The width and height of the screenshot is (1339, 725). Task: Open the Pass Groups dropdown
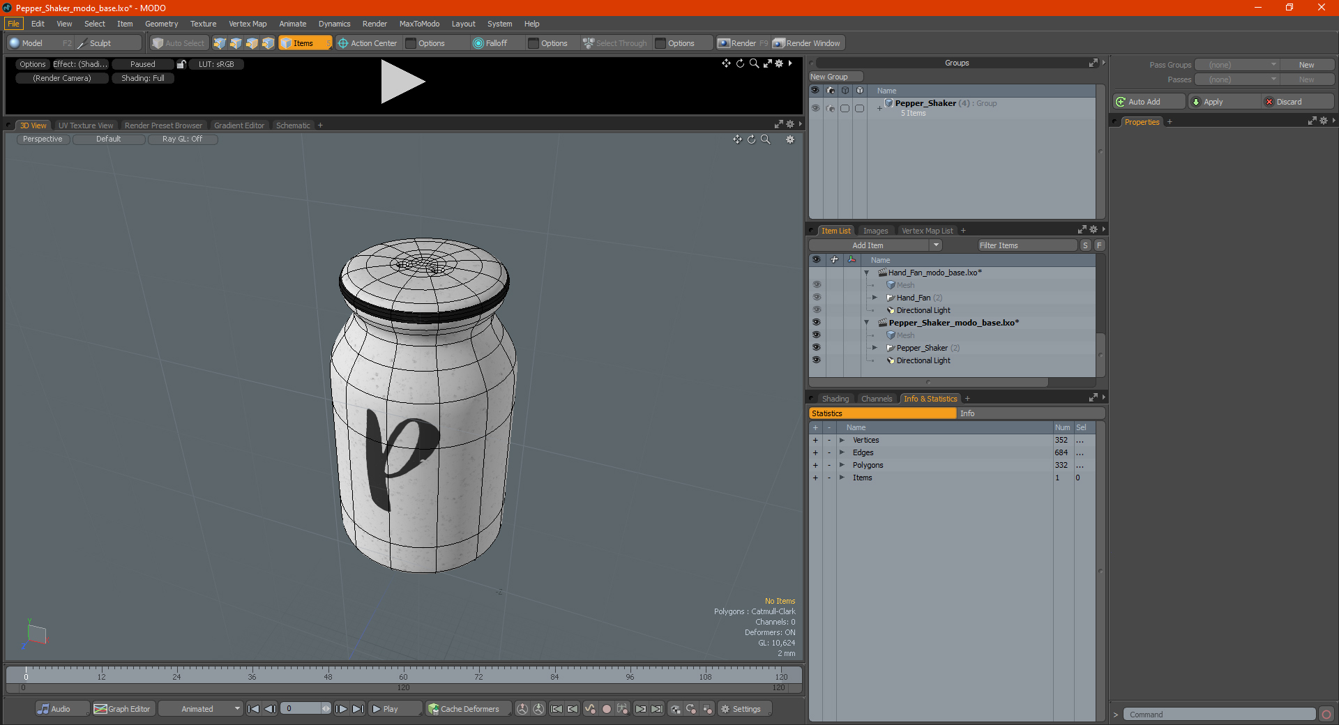click(x=1236, y=65)
